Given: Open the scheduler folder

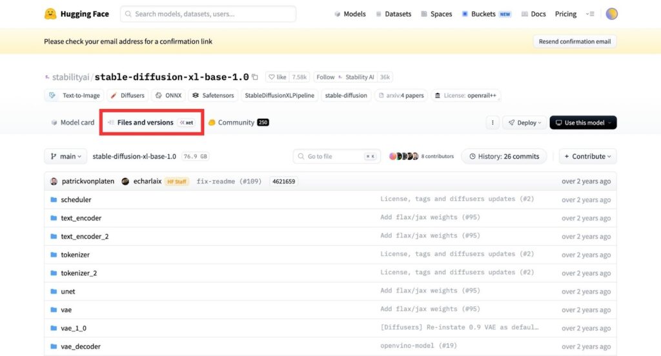Looking at the screenshot, I should pyautogui.click(x=76, y=200).
